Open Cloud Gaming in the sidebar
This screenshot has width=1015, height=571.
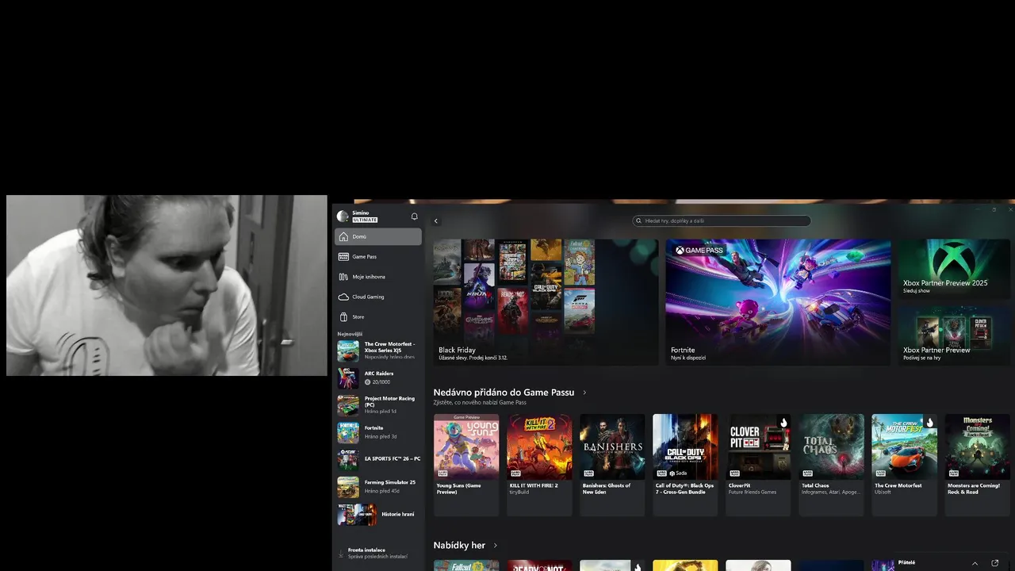click(378, 297)
